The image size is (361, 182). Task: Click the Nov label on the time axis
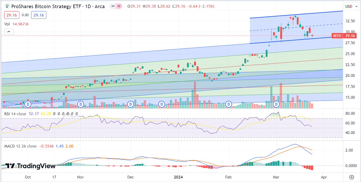coord(80,177)
